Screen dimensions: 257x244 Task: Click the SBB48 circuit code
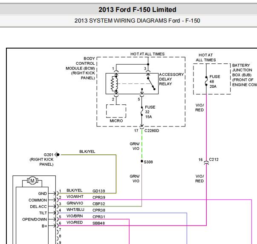click(98, 223)
